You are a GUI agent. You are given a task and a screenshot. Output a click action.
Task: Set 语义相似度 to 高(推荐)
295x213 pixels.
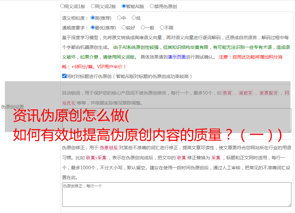[x=93, y=18]
